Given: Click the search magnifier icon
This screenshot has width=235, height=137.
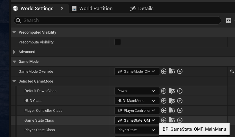Looking at the screenshot, I should click(18, 21).
